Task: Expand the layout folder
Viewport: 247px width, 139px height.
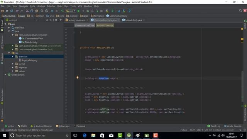Action: 13,64
